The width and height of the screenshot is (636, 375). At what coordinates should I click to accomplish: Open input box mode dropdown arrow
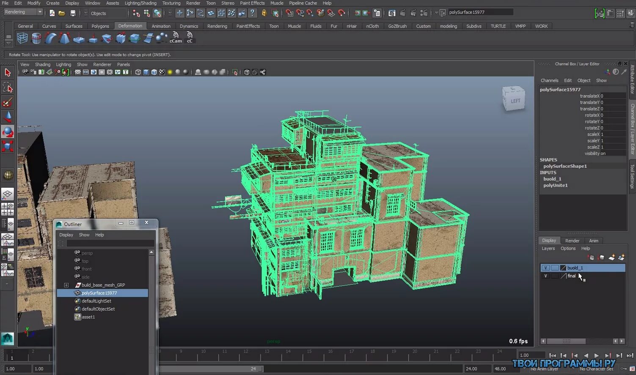click(437, 12)
